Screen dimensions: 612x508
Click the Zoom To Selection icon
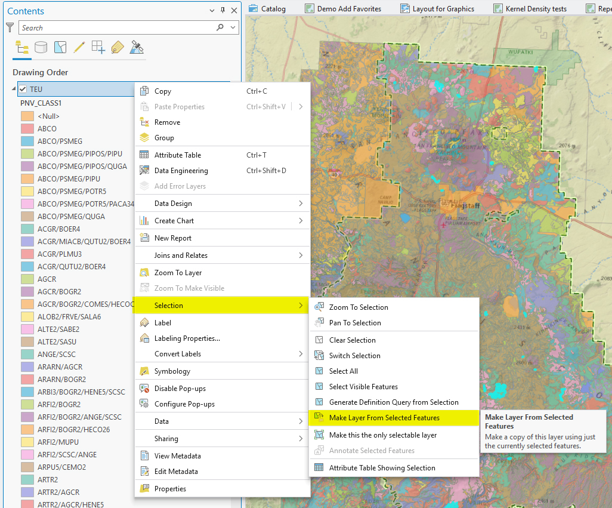(319, 307)
